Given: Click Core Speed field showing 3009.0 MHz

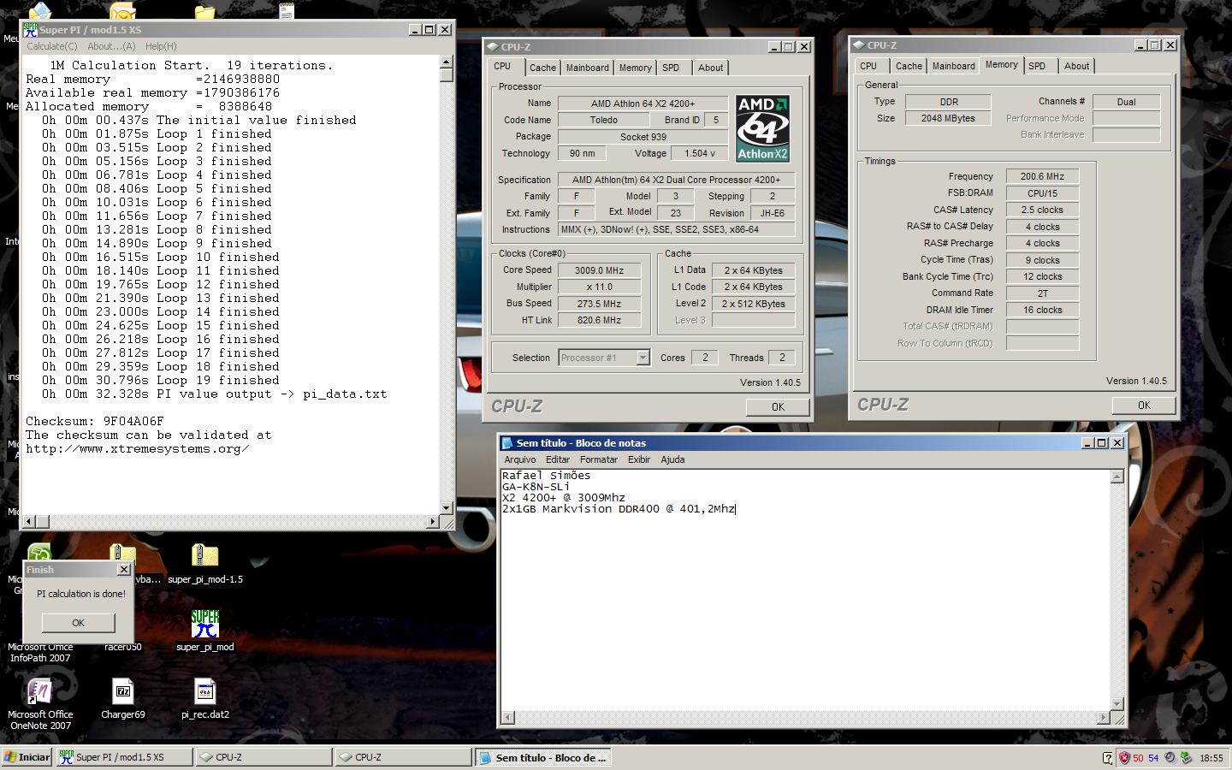Looking at the screenshot, I should [x=599, y=270].
